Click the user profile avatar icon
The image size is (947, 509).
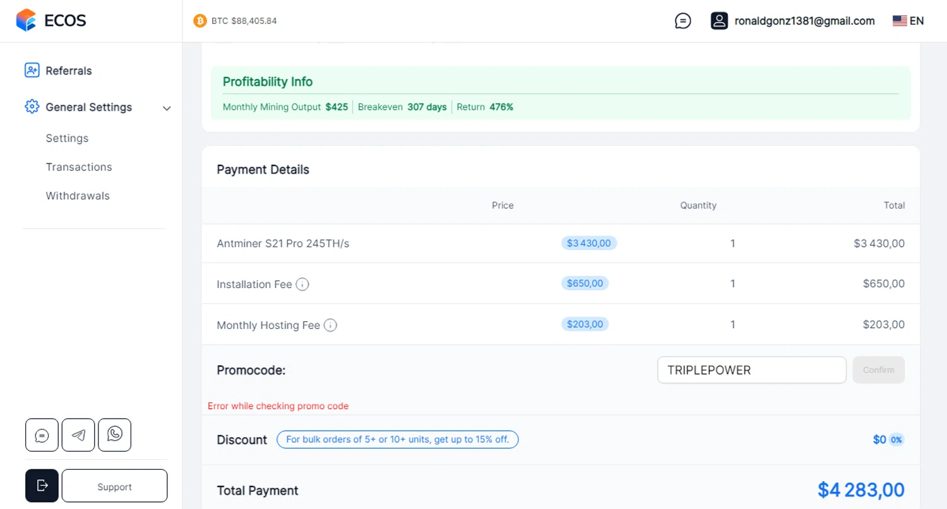pyautogui.click(x=719, y=21)
